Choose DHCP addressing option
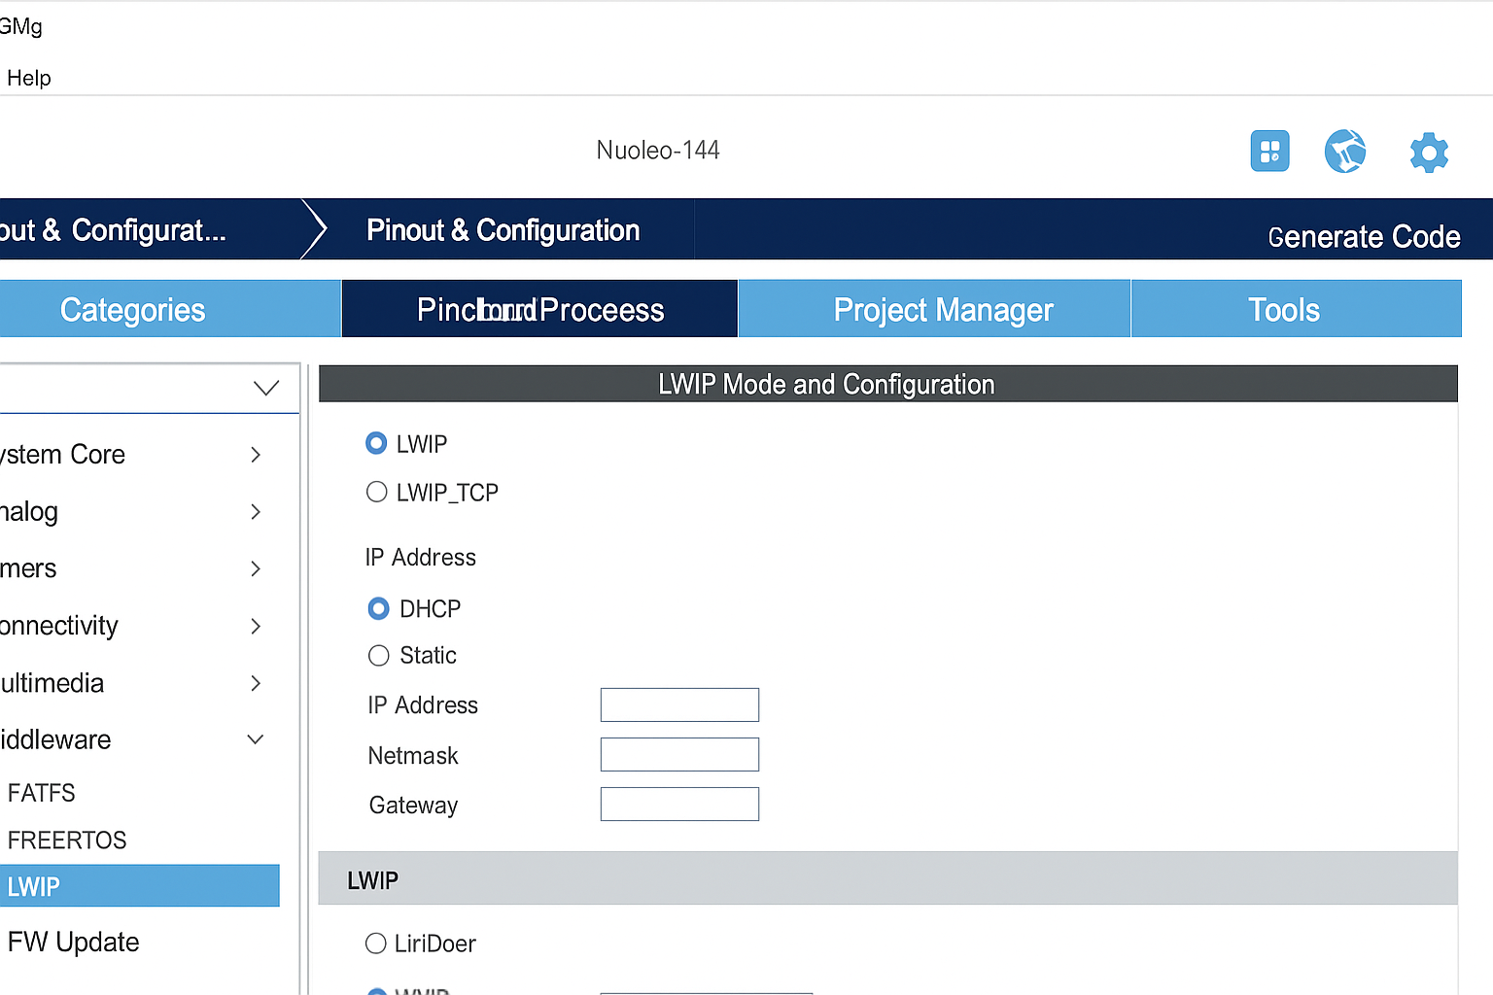The image size is (1493, 995). tap(378, 608)
